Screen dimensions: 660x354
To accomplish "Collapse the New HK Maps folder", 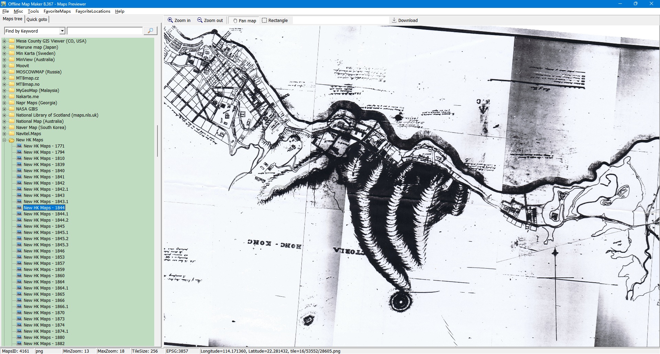I will point(4,140).
